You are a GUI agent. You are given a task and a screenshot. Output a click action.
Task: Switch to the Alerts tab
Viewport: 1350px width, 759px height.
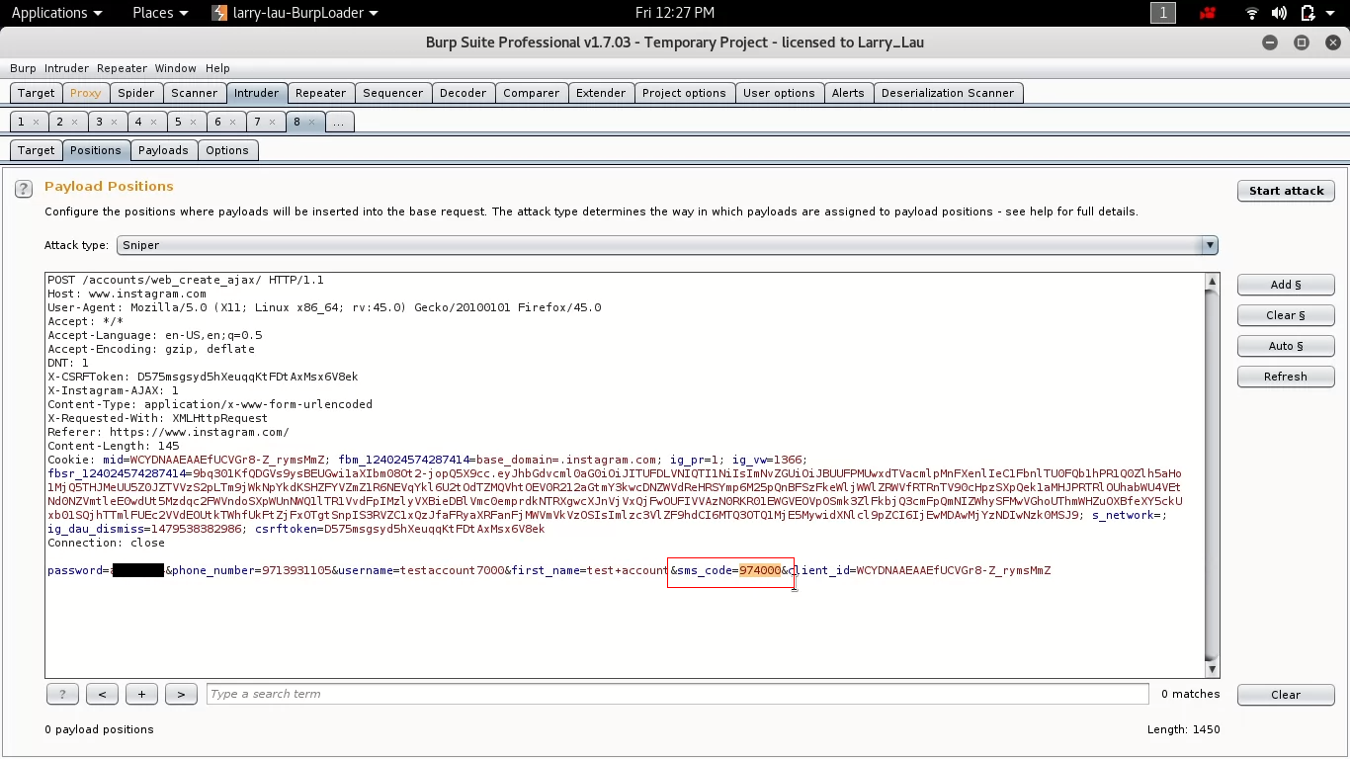pos(848,93)
